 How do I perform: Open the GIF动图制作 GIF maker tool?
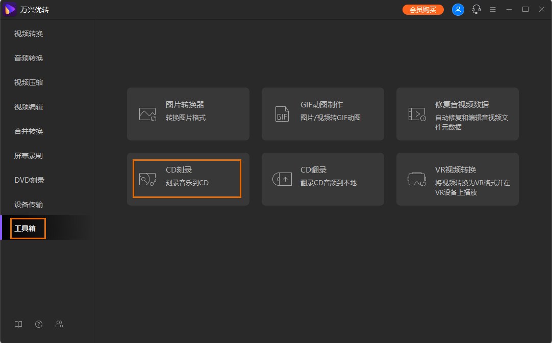tap(322, 113)
